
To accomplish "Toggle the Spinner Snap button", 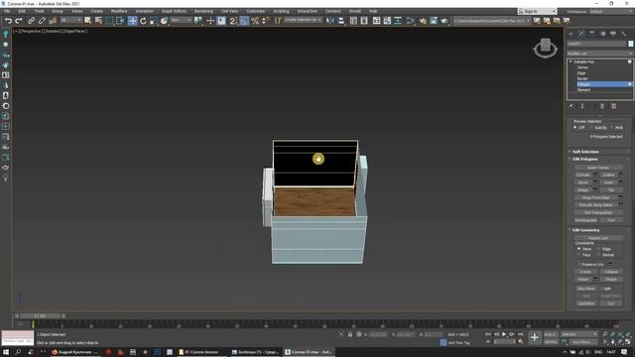I will coord(266,21).
